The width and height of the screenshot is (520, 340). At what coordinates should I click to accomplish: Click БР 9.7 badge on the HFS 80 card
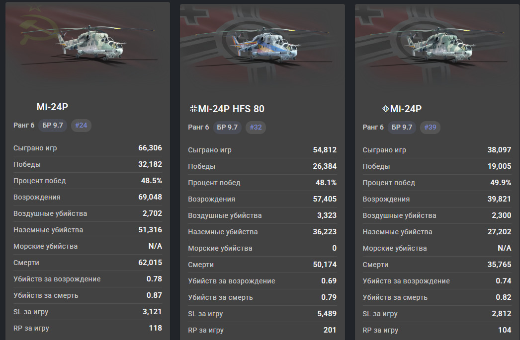227,128
